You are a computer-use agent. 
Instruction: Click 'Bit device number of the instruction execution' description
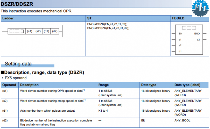tap(56, 123)
